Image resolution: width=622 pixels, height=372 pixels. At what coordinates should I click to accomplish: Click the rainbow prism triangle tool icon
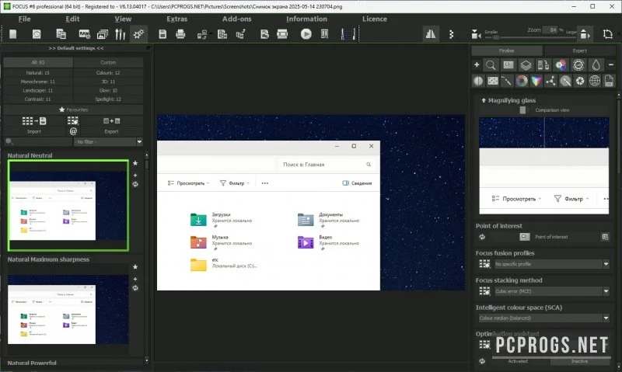(x=536, y=81)
